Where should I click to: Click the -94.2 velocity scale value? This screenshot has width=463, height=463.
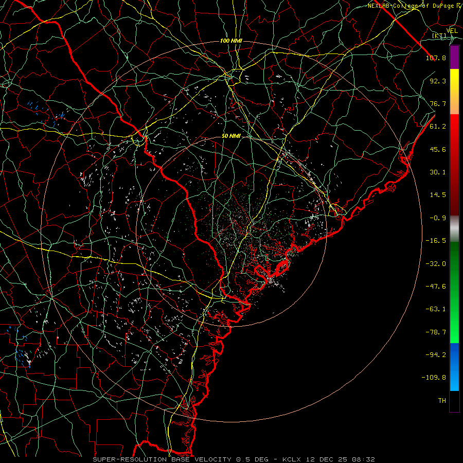pyautogui.click(x=436, y=355)
